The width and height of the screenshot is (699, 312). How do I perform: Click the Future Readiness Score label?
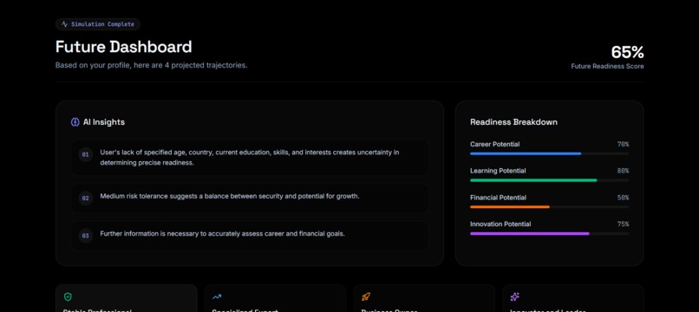click(608, 67)
